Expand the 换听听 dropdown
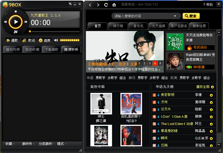Screen dimensions: 223x153 point(28,144)
